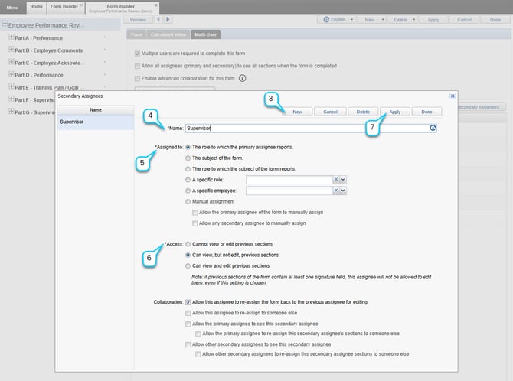Enable primary assignee to see secondary assignee

pyautogui.click(x=188, y=324)
